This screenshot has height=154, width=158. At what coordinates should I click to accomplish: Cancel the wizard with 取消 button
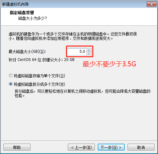(x=141, y=147)
